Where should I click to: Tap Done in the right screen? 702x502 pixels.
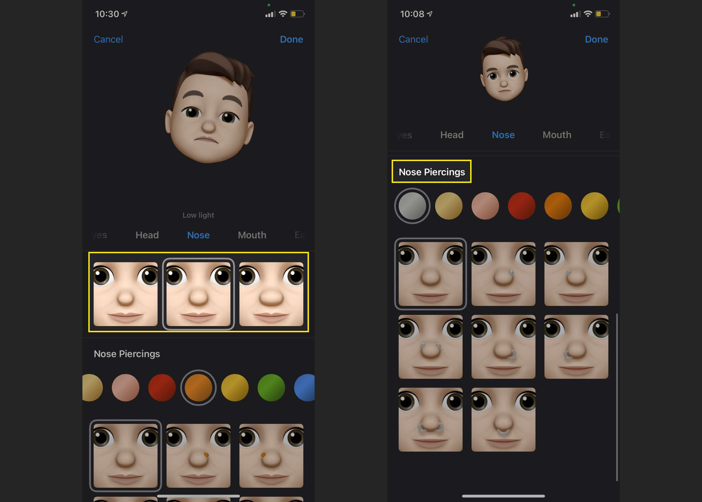click(x=596, y=39)
